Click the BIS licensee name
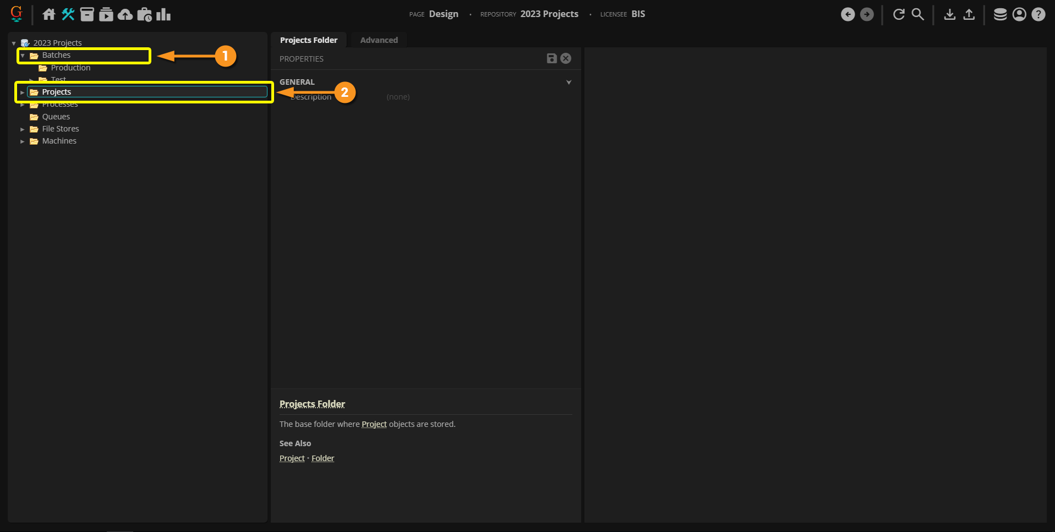1055x532 pixels. pos(638,14)
